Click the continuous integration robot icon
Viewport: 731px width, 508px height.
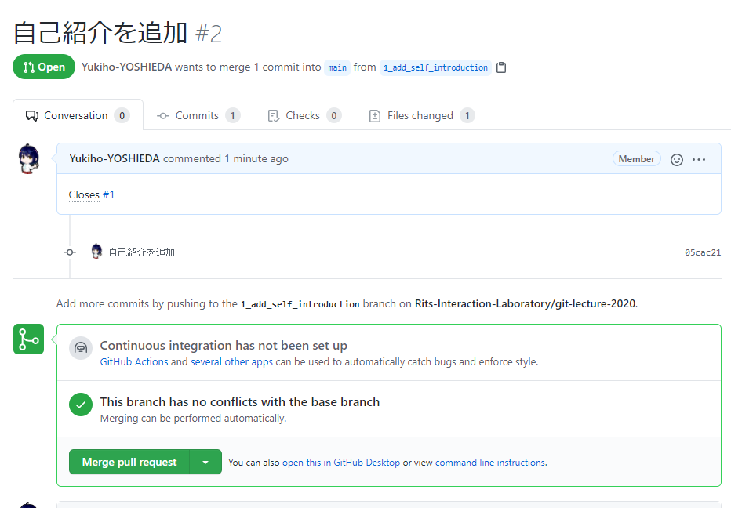coord(81,348)
